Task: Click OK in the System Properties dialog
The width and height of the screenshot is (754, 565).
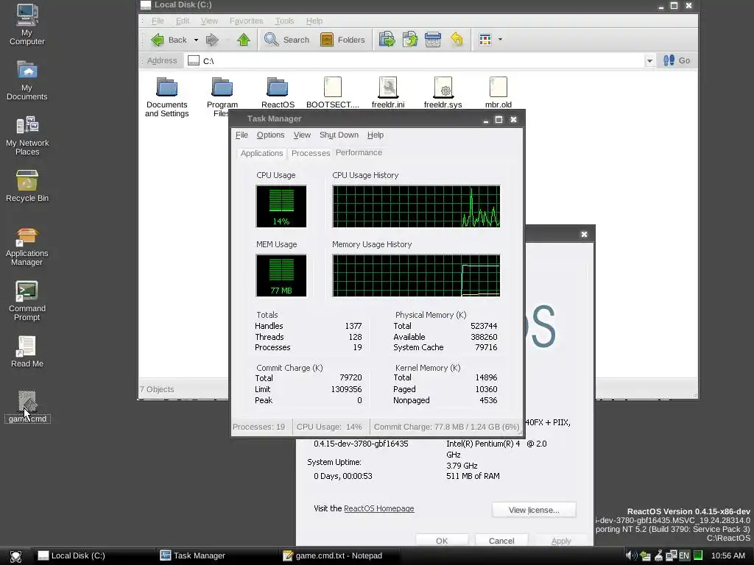Action: 442,541
